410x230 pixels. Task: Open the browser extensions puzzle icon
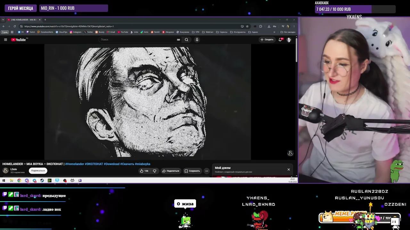coord(261,26)
